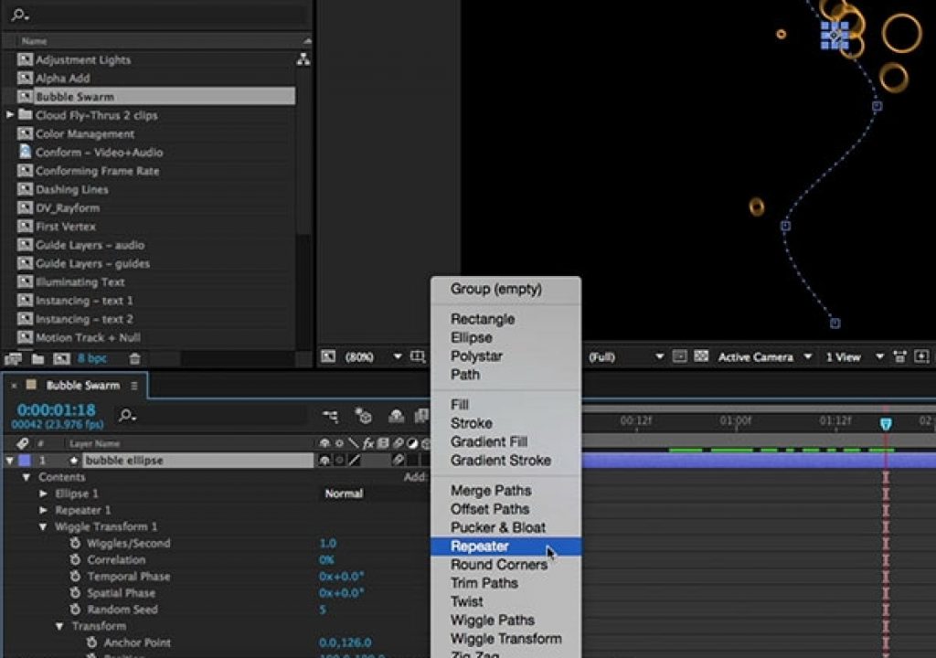Click the current time indicator in timeline ruler
The image size is (936, 658).
coord(886,423)
